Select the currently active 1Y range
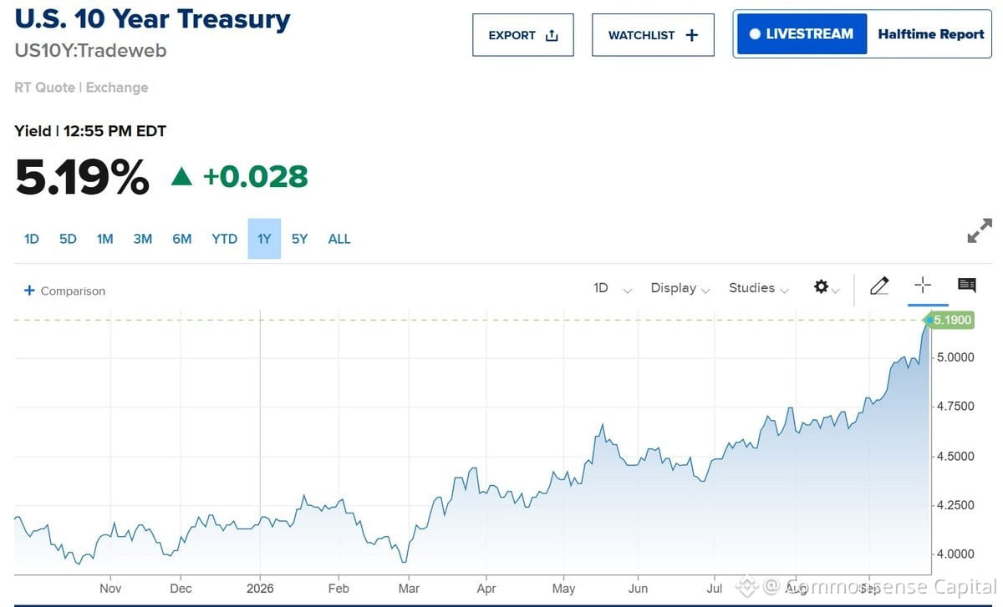Viewport: 1003px width, 607px height. click(x=264, y=239)
